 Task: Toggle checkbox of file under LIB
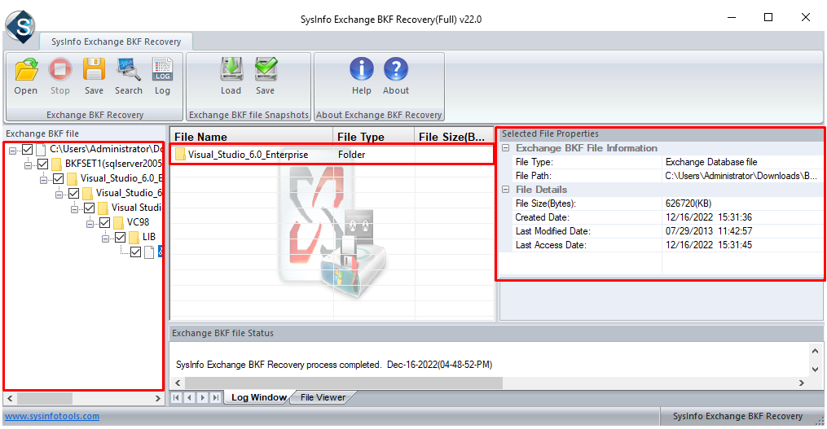point(135,252)
